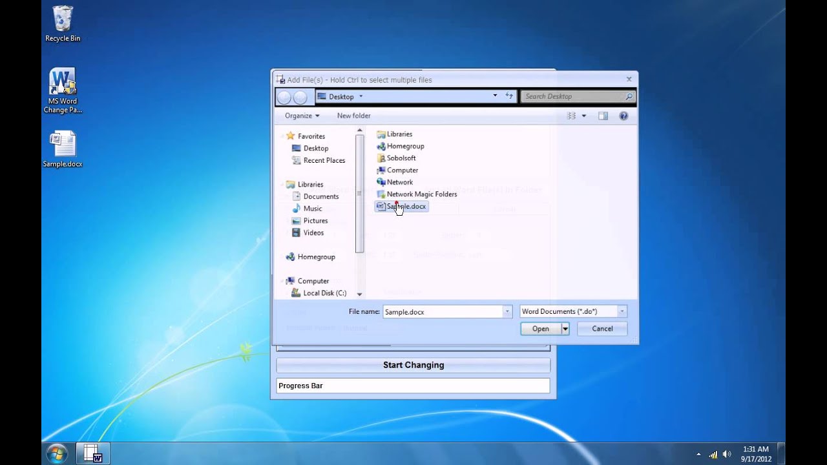827x465 pixels.
Task: Click the Show desktop strip
Action: 781,454
